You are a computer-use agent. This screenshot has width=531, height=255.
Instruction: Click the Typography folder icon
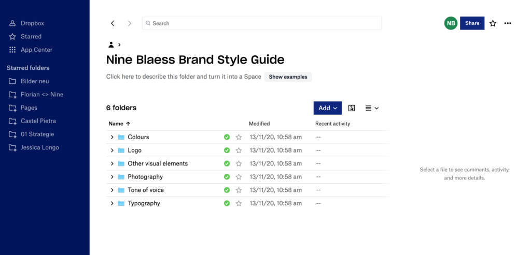(121, 203)
